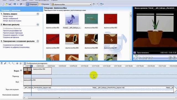Open the Views icon in the toolbar
Image resolution: width=177 pixels, height=100 pixels.
tap(101, 4)
